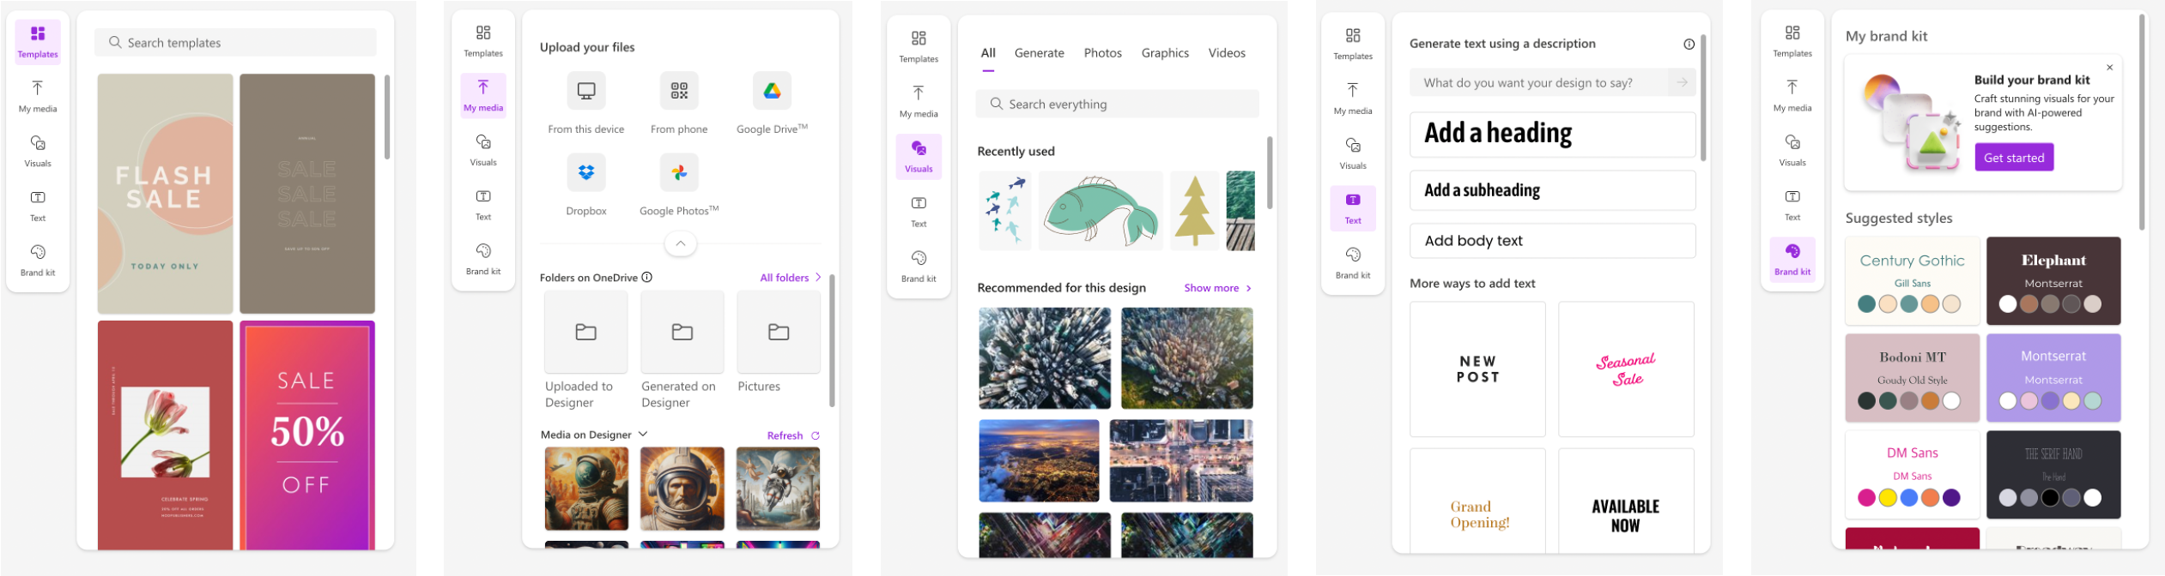Insert the dolphins graphic from Recently used
Viewport: 2165px width, 576px height.
[x=1005, y=211]
